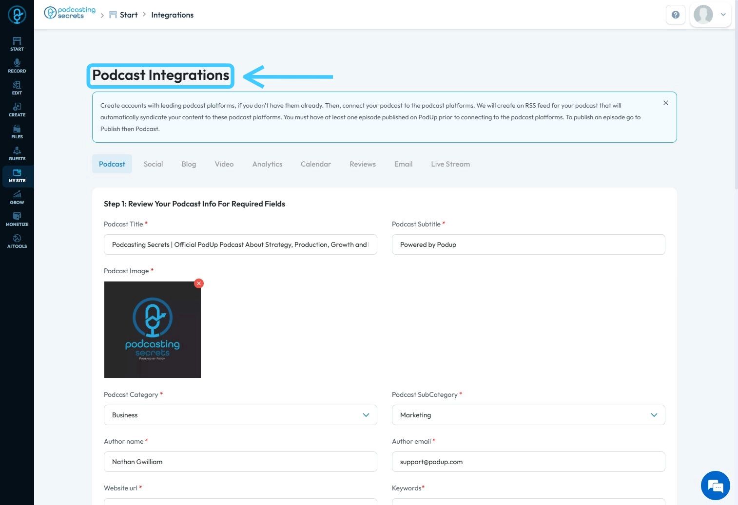Viewport: 738px width, 505px height.
Task: Switch to the Email tab
Action: [404, 164]
